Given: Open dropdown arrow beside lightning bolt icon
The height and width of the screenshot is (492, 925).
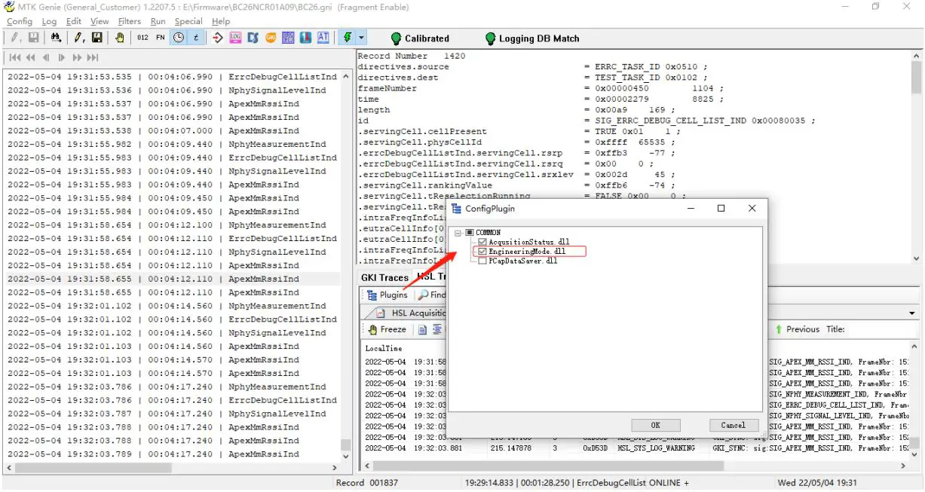Looking at the screenshot, I should 362,38.
